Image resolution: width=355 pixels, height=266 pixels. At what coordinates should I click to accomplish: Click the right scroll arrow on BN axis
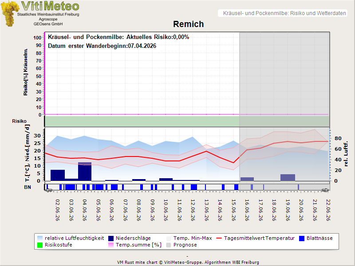pyautogui.click(x=325, y=191)
